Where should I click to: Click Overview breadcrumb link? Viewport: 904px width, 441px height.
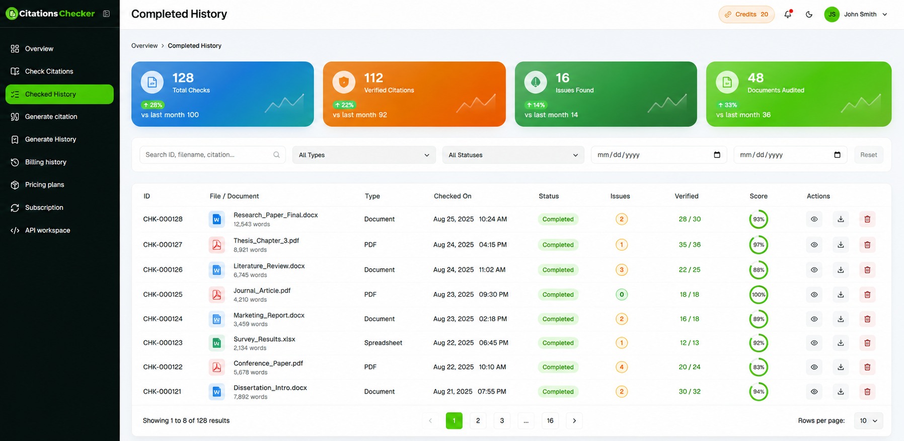pyautogui.click(x=144, y=46)
